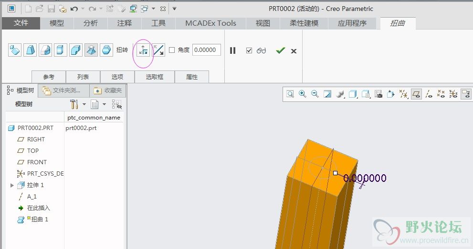The height and width of the screenshot is (249, 473).
Task: Select the Sculpt warp tool
Action: tap(106, 50)
